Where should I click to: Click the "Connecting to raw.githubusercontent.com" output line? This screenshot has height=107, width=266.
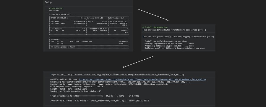(x=109, y=84)
